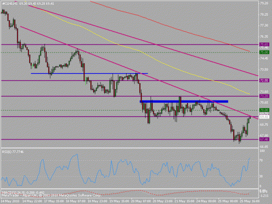Screen dimensions: 272x204
Task: Click the RSI scale value 30
Action: 261,177
